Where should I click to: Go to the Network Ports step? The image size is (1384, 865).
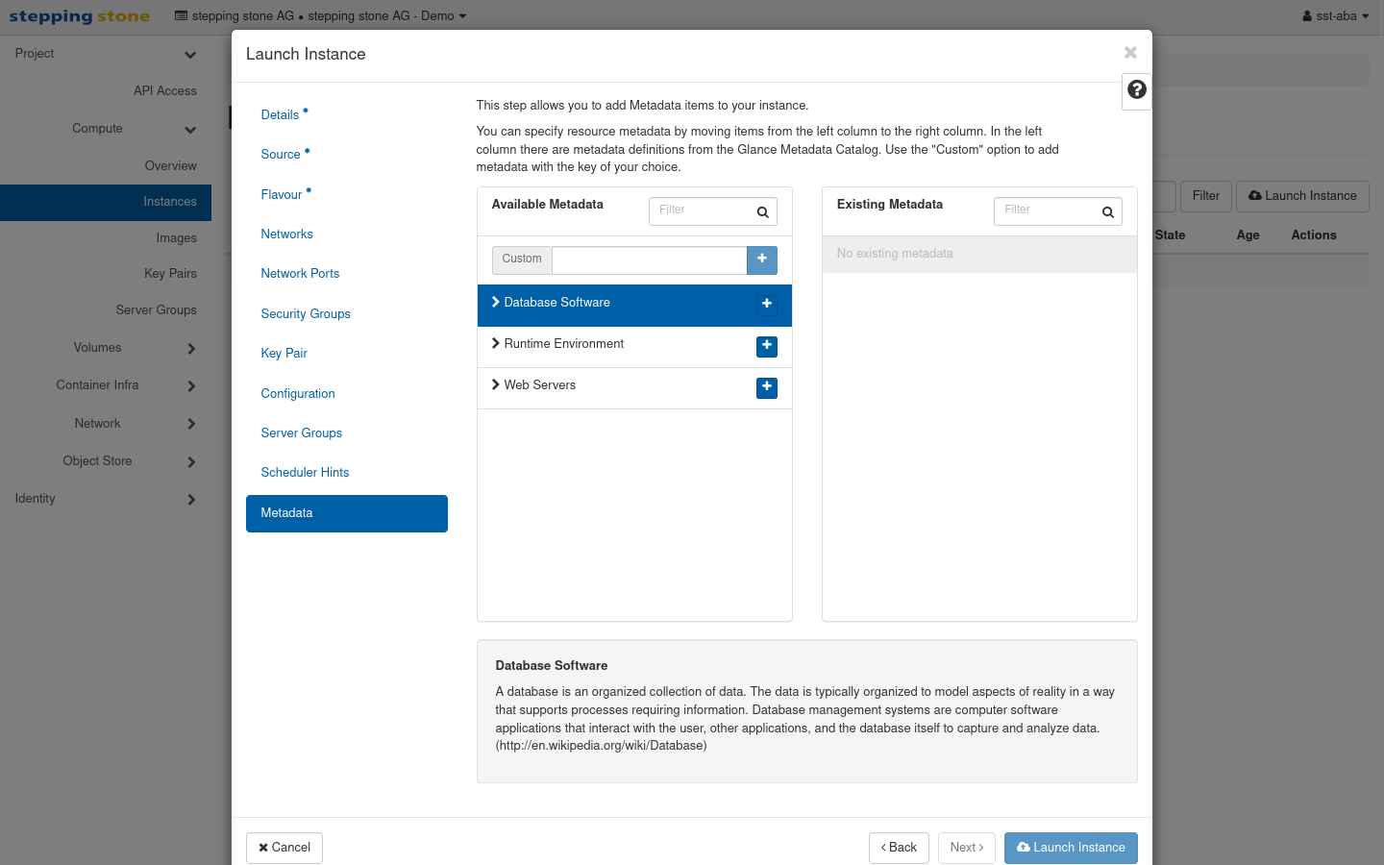pyautogui.click(x=300, y=273)
